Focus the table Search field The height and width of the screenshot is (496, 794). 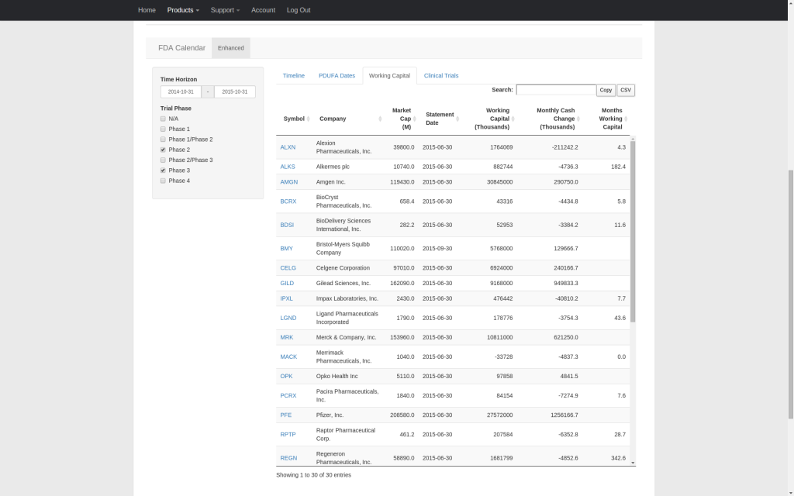(x=556, y=90)
